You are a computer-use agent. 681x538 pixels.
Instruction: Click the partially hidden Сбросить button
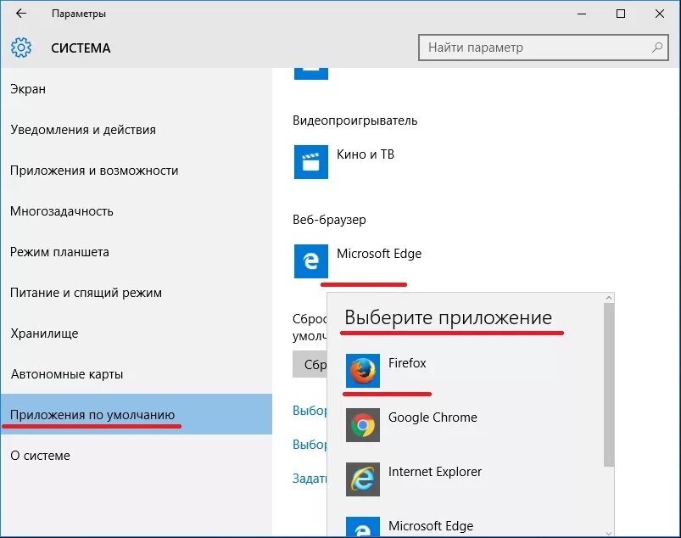(310, 364)
